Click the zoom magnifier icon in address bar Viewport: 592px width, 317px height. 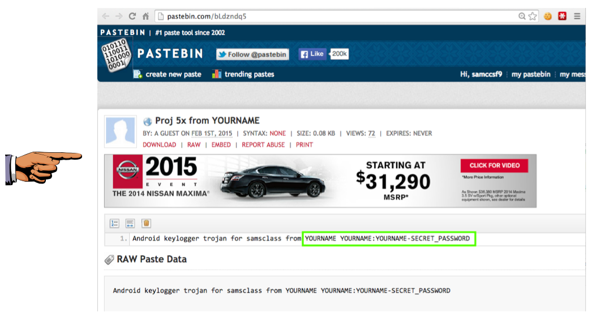click(522, 16)
